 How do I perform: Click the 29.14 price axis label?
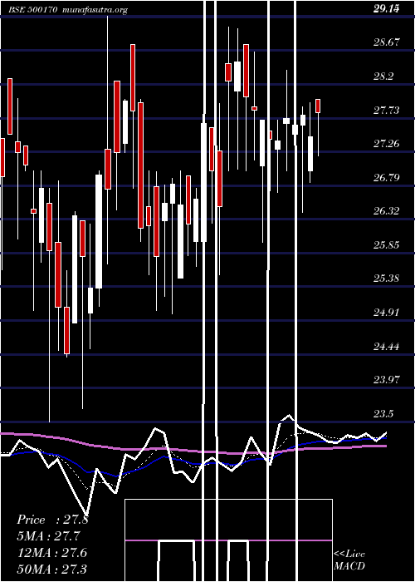pyautogui.click(x=386, y=9)
